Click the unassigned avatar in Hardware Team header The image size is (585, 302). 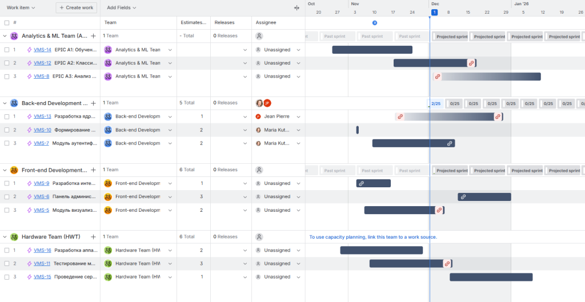click(259, 237)
